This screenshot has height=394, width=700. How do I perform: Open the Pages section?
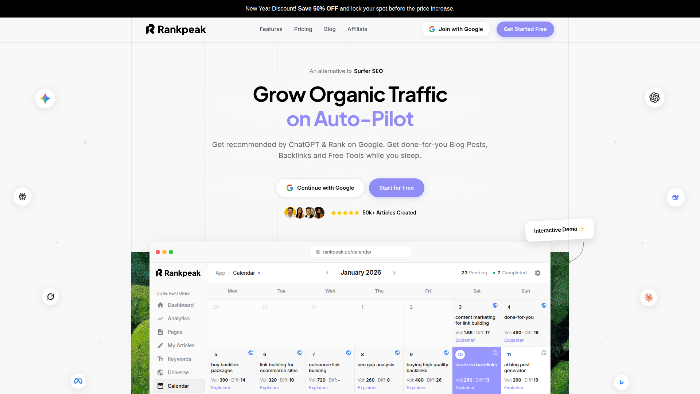click(x=175, y=332)
